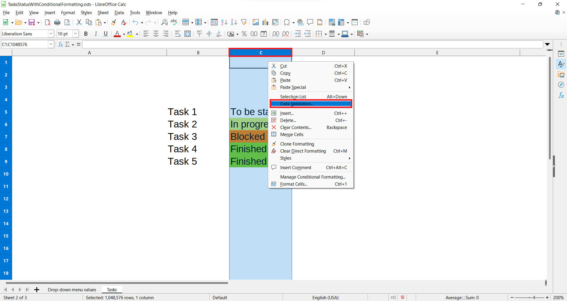Open the special character picker
567x301 pixels.
[x=286, y=22]
